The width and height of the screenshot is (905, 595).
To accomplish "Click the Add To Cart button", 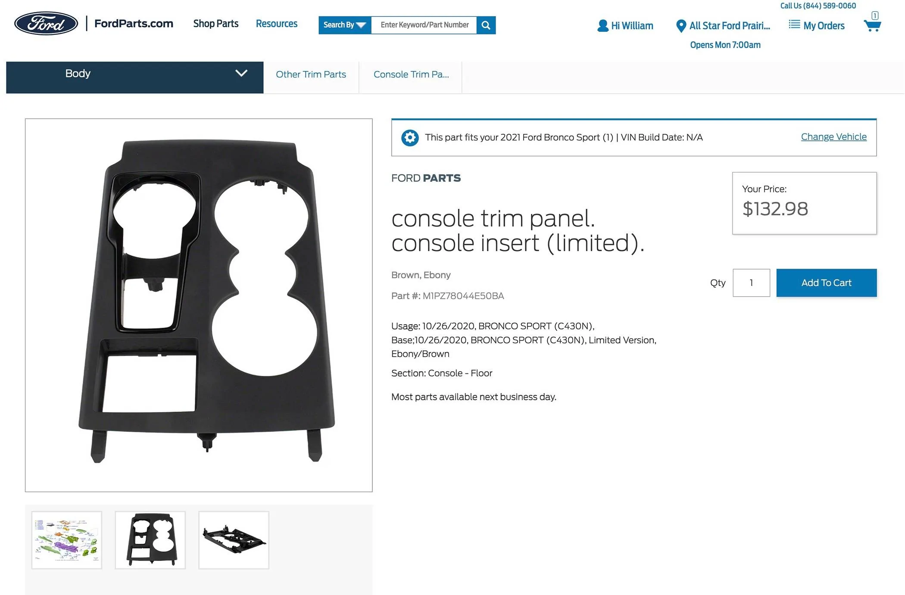I will [826, 283].
